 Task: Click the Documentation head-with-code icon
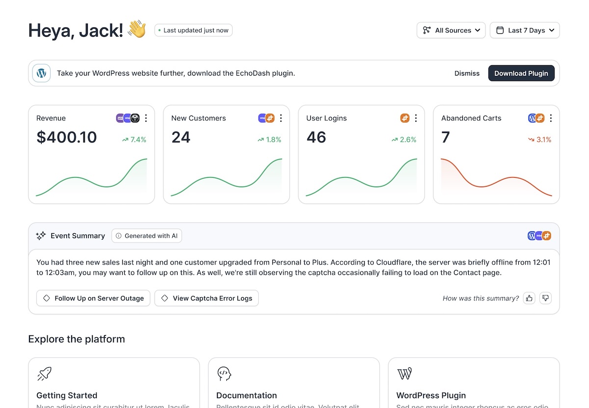pos(224,374)
